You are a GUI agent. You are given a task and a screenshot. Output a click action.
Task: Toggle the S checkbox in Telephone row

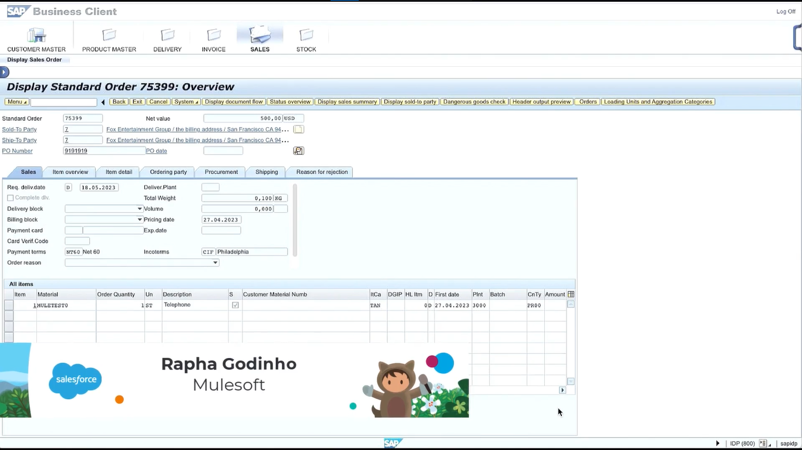[x=235, y=305]
